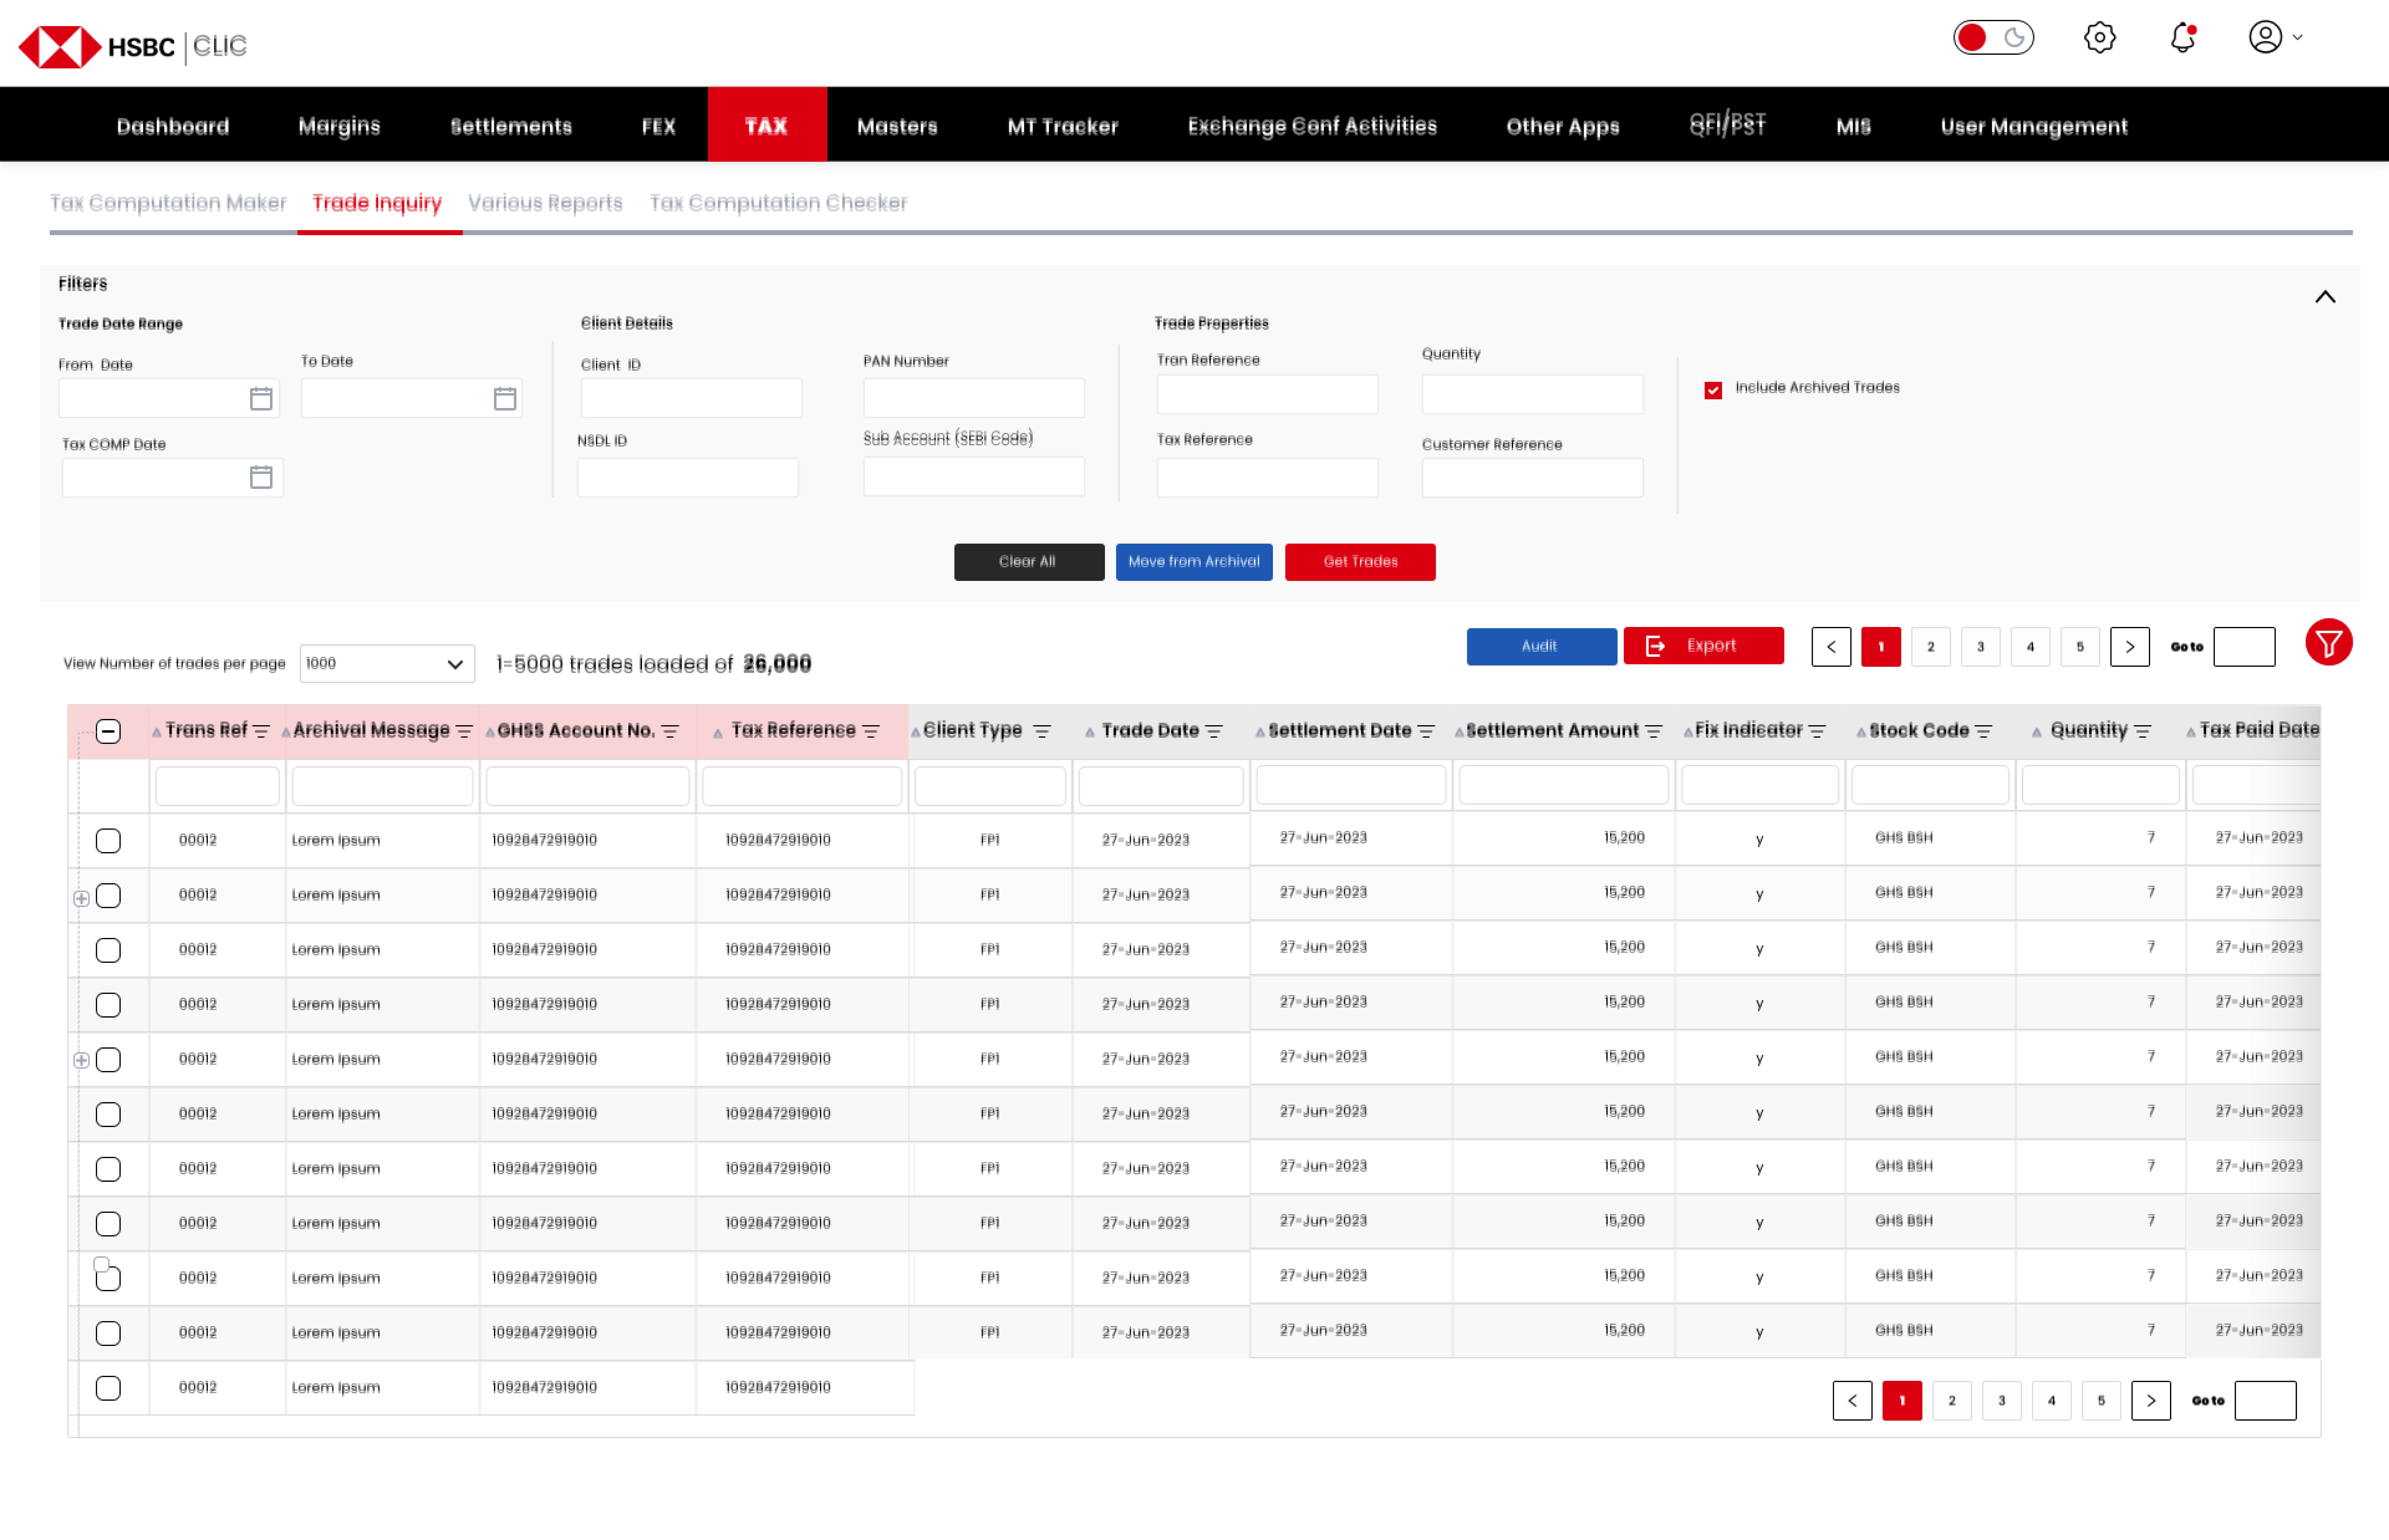
Task: Uncheck Include Archived Trades checkbox
Action: 1713,390
